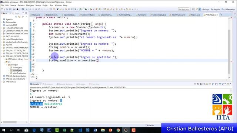
Task: Click the Quick Access search field
Action: (x=184, y=9)
